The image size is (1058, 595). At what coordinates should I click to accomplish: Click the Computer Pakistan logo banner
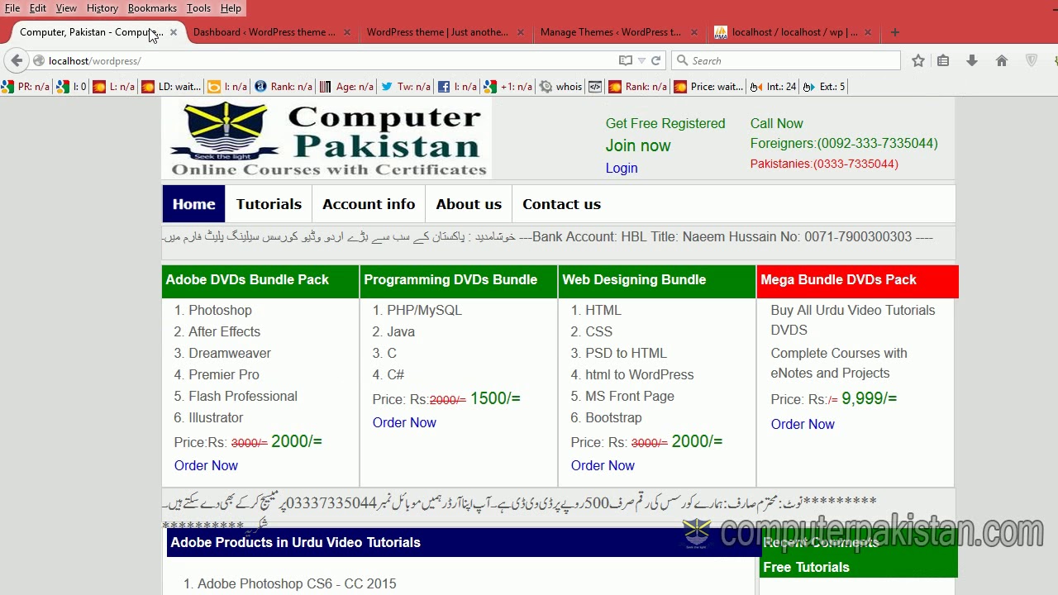(x=327, y=139)
